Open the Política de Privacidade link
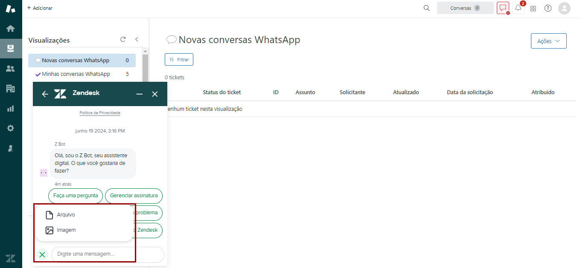 [100, 113]
